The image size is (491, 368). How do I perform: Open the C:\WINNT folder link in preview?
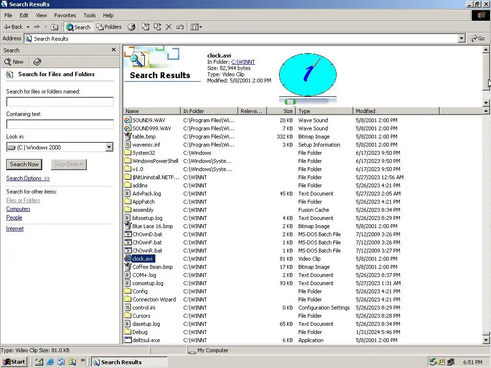[x=243, y=62]
